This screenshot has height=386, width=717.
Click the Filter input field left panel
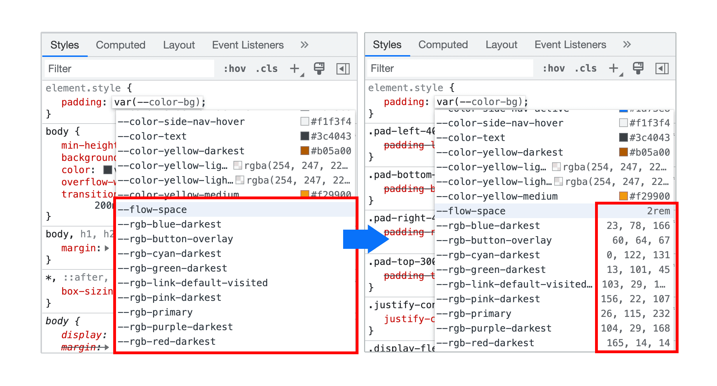click(x=125, y=70)
